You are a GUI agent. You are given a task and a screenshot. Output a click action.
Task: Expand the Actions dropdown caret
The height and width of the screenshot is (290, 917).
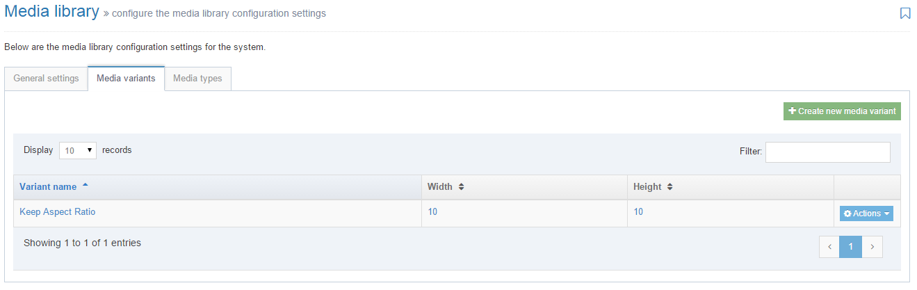(x=887, y=214)
